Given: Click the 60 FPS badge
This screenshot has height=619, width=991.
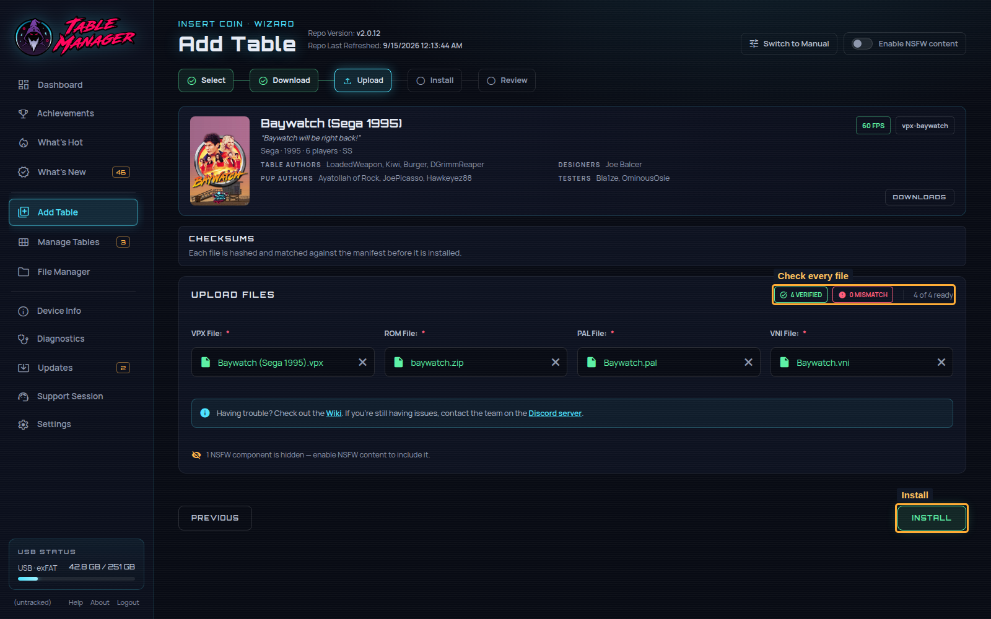Looking at the screenshot, I should [x=873, y=126].
